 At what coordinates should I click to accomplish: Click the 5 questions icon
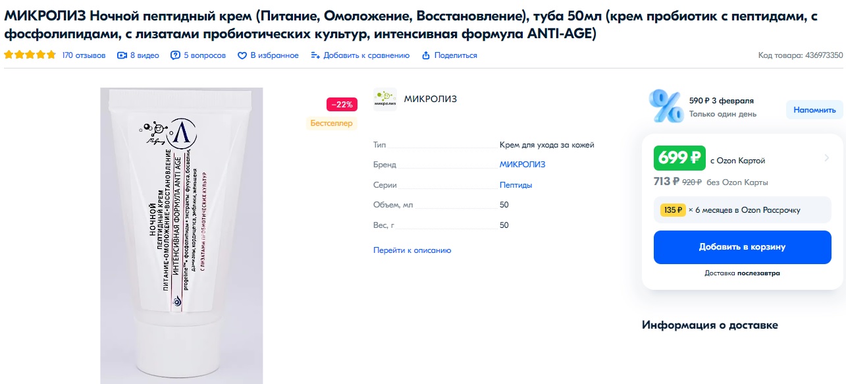point(175,55)
